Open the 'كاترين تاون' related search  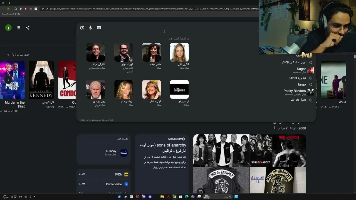point(179,56)
